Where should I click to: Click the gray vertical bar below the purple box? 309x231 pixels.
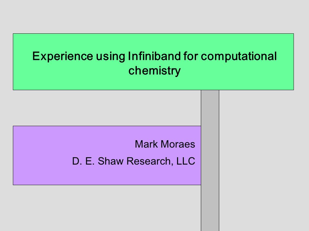pos(210,208)
